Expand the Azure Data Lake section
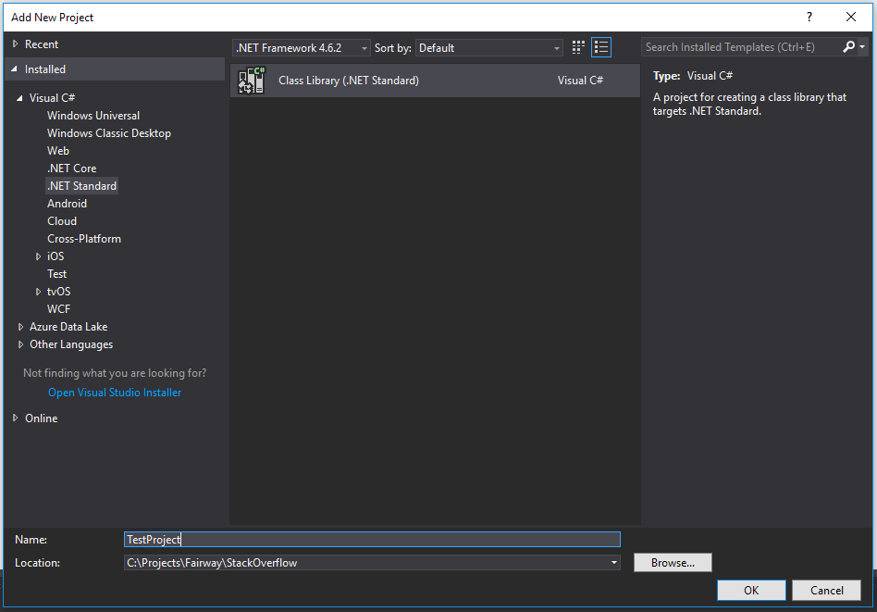 coord(20,326)
